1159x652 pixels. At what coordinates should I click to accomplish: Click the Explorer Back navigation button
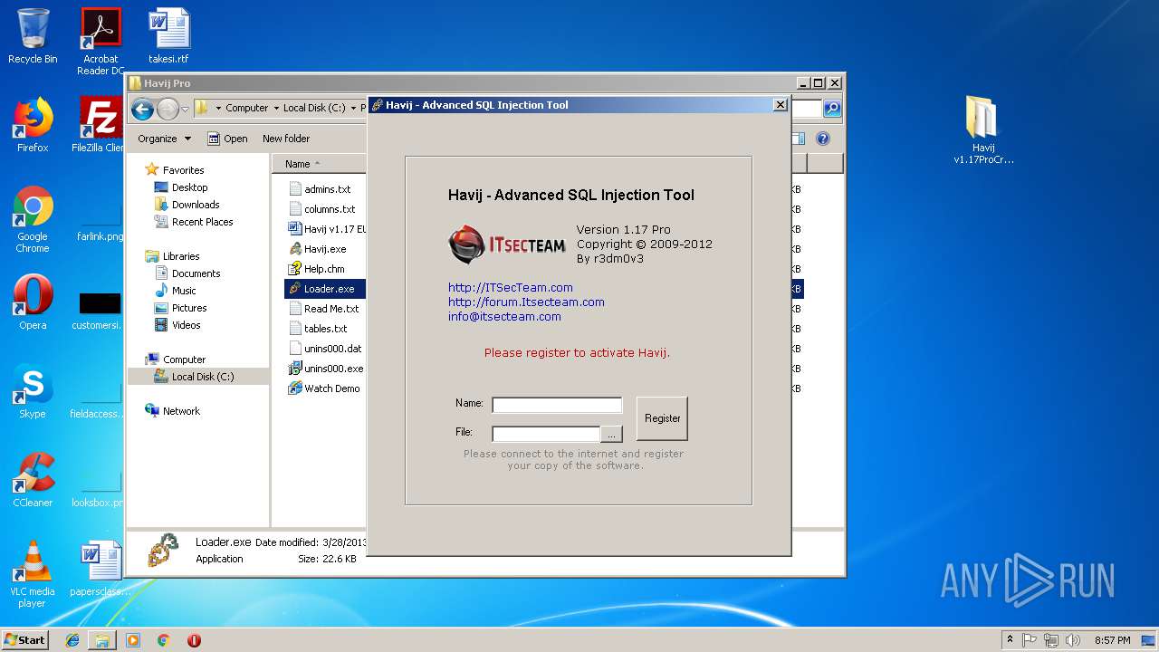click(142, 110)
